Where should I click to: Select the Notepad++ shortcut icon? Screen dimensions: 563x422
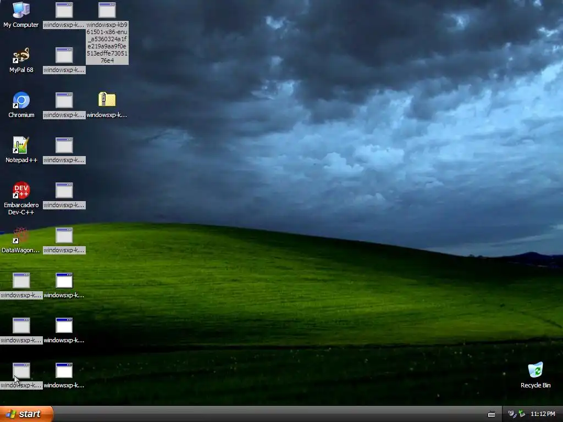pyautogui.click(x=21, y=145)
